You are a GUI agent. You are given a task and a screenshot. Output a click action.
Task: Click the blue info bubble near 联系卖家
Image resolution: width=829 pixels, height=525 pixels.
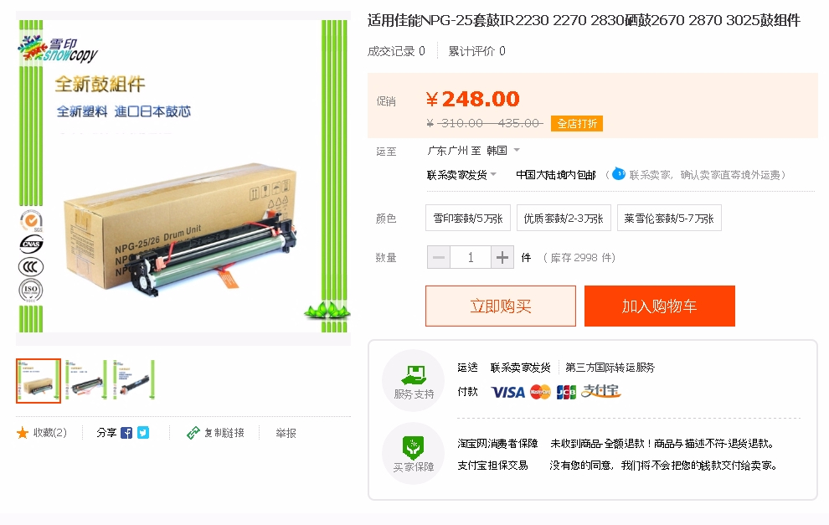(619, 174)
